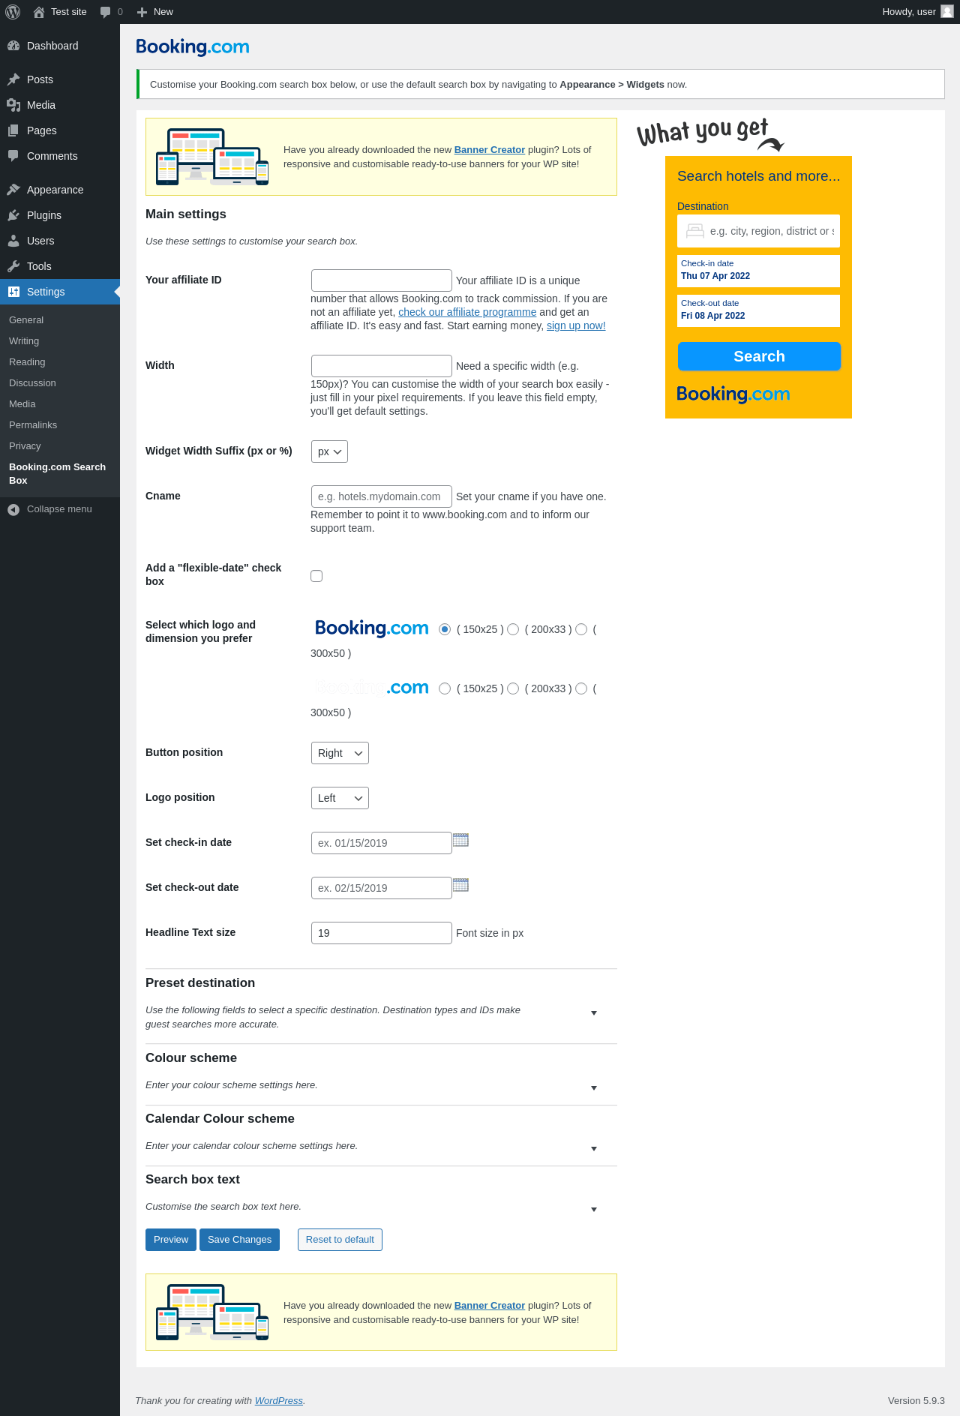Click the Appearance paintbrush icon
The width and height of the screenshot is (960, 1416).
tap(13, 190)
